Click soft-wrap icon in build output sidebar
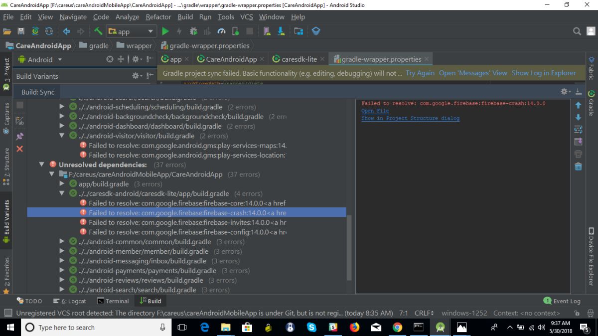 click(578, 130)
